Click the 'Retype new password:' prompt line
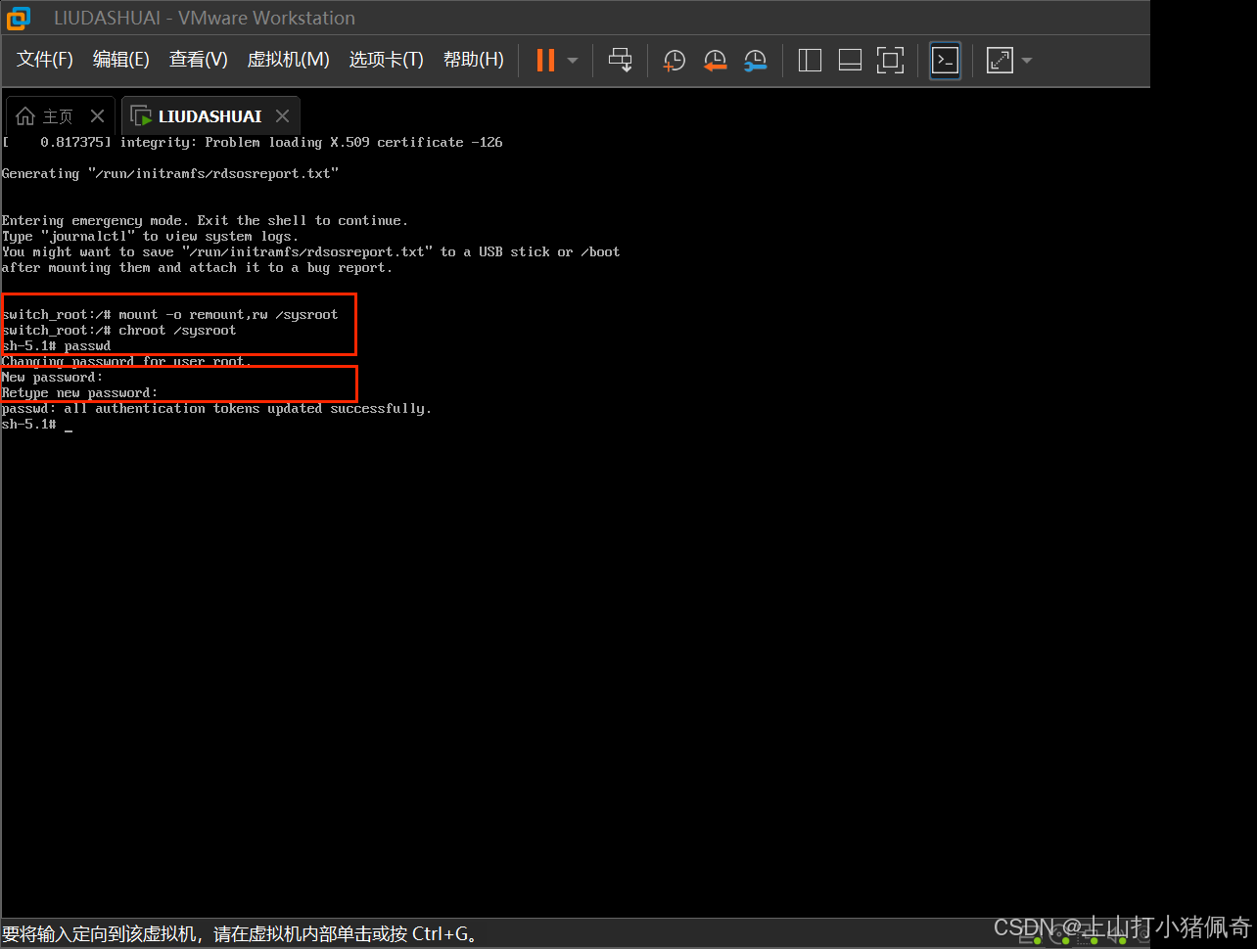 [80, 393]
